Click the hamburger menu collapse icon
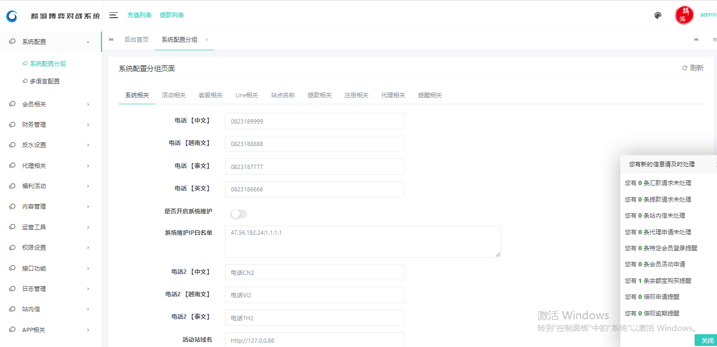 tap(113, 15)
